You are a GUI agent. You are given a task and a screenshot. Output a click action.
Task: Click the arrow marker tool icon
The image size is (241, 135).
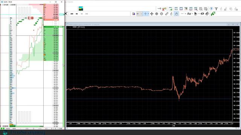click(x=196, y=14)
